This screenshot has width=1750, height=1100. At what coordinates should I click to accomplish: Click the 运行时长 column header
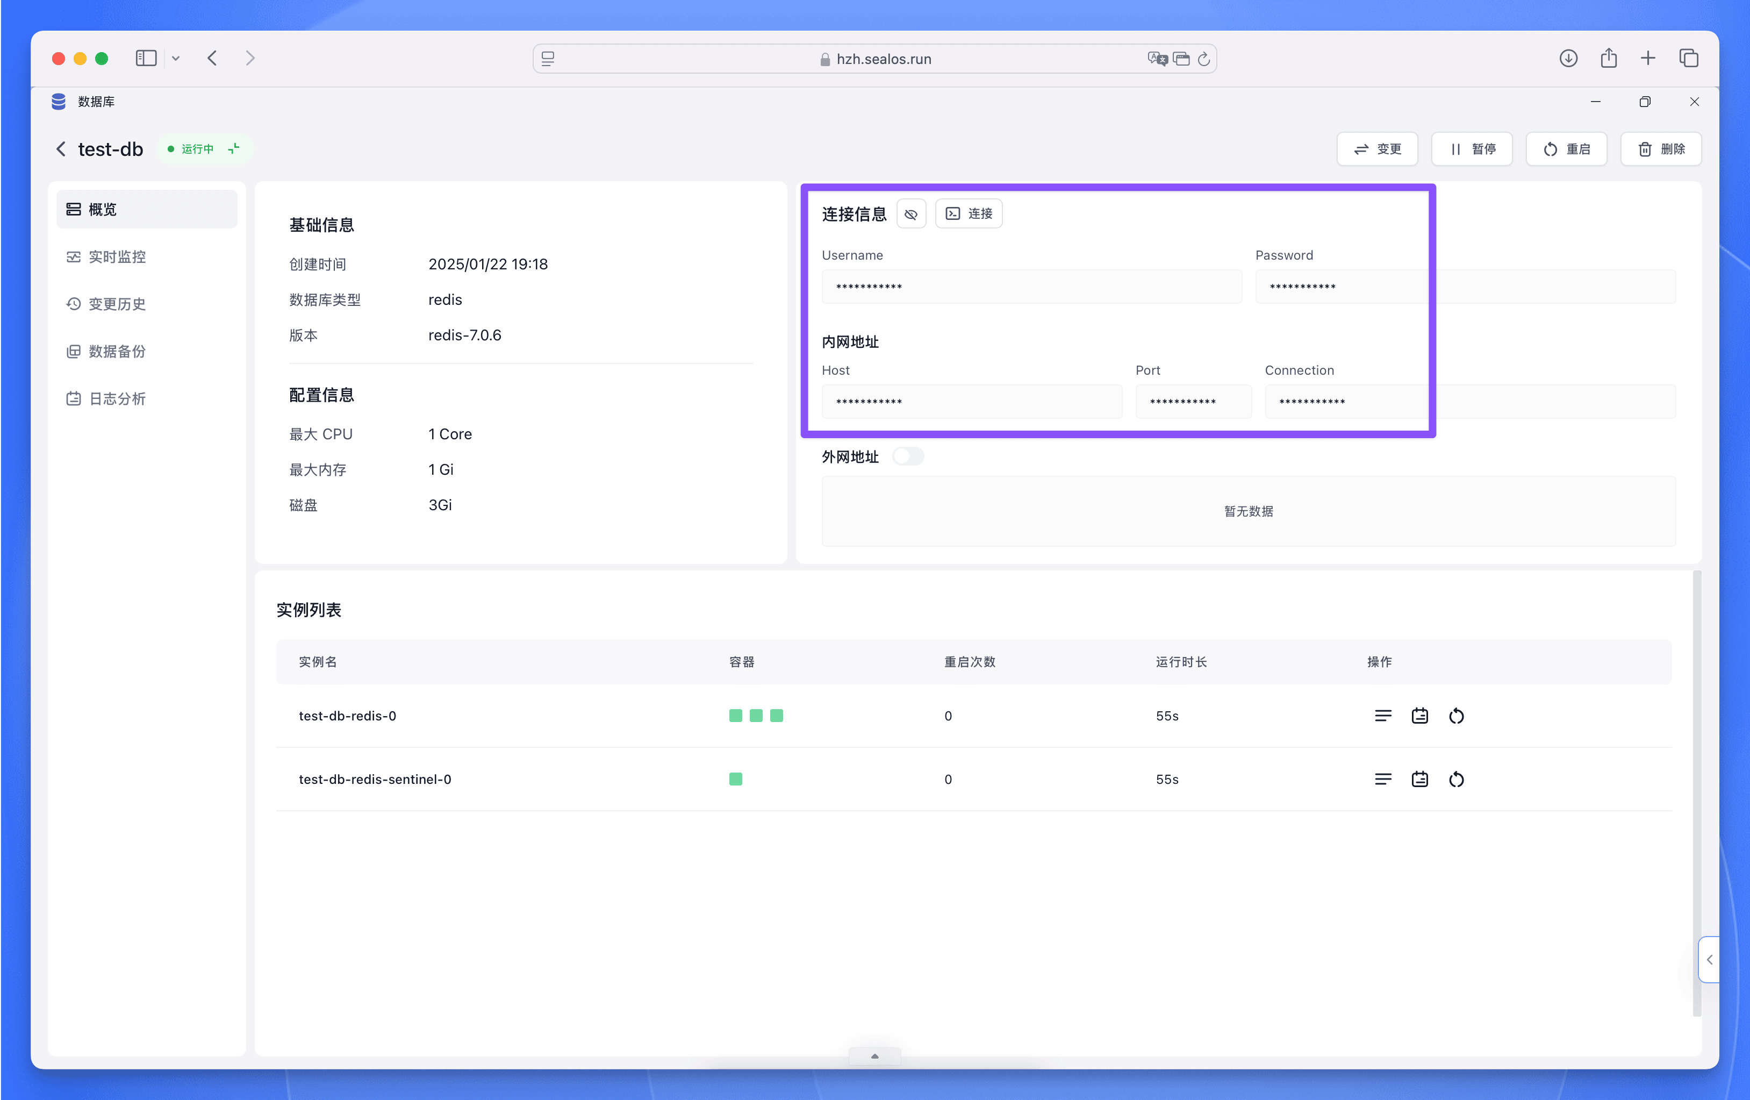coord(1181,662)
